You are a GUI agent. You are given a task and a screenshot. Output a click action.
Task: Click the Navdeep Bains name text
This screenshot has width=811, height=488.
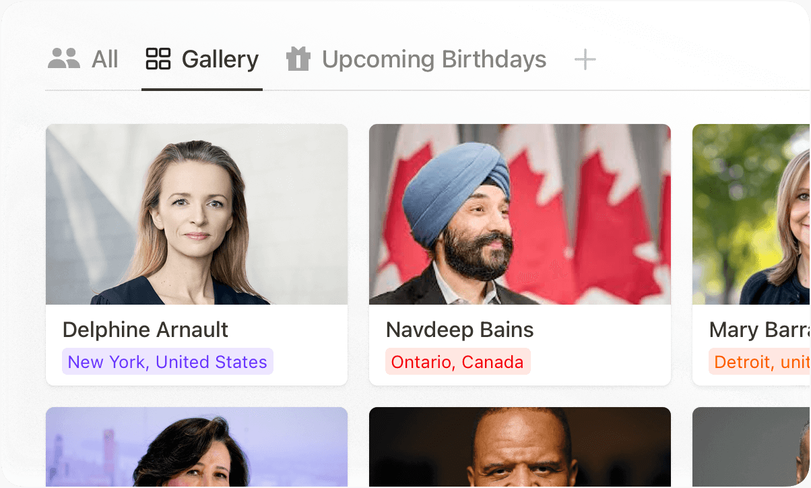pos(459,330)
